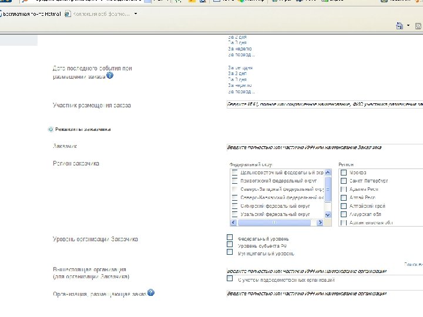
Task: Check the Алтай Респ region box
Action: click(344, 198)
